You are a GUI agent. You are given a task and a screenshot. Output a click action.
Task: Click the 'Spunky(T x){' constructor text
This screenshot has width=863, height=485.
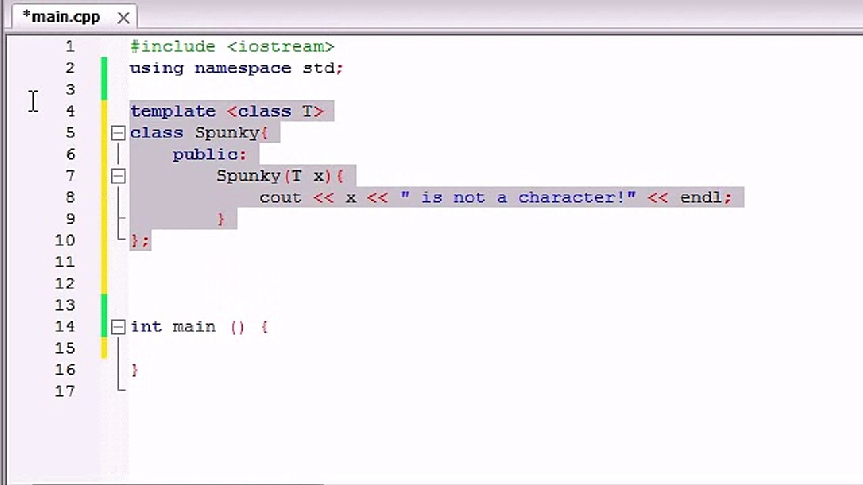280,176
